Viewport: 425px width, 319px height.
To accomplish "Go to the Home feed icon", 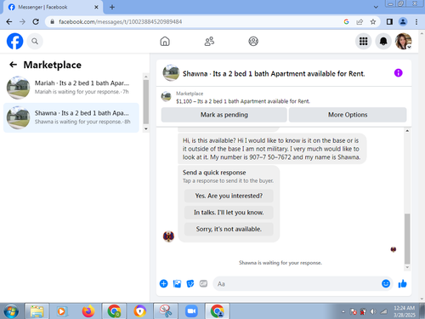I will point(165,42).
